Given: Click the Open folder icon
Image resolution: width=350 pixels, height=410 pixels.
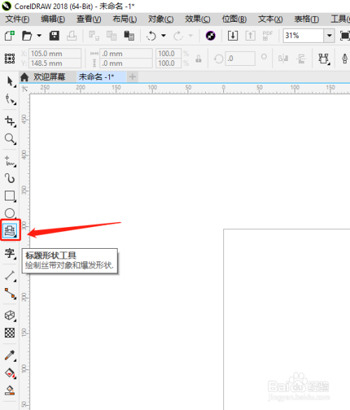Looking at the screenshot, I should (x=27, y=36).
